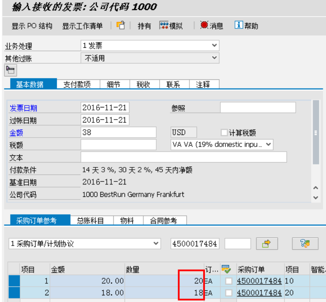Viewport: 326px width, 302px height.
Task: Switch to the 基本数据 tab
Action: [x=34, y=84]
